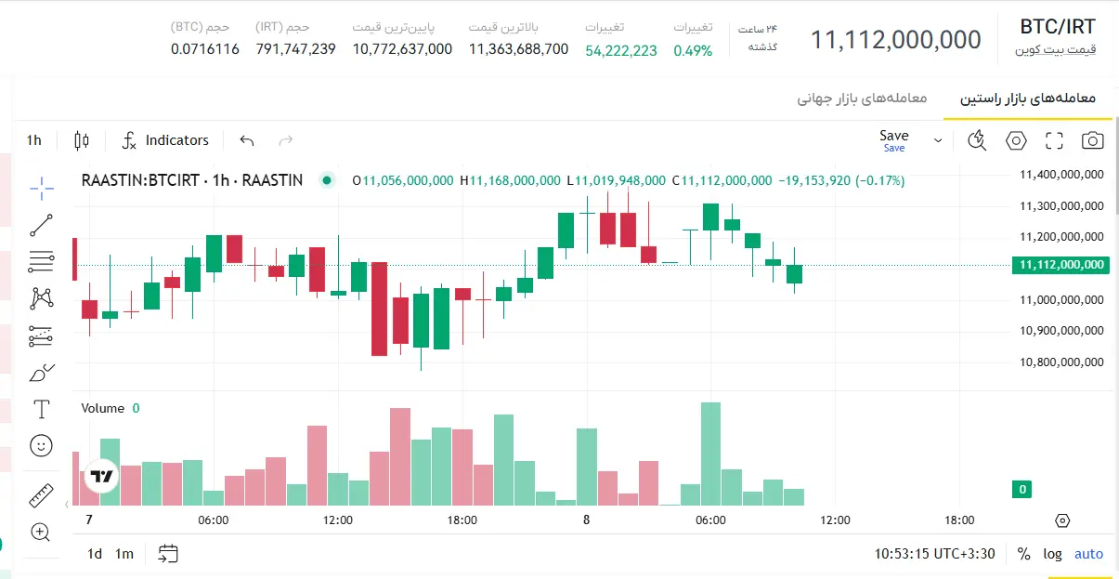This screenshot has height=579, width=1119.
Task: Select the ruler measure tool
Action: (x=41, y=495)
